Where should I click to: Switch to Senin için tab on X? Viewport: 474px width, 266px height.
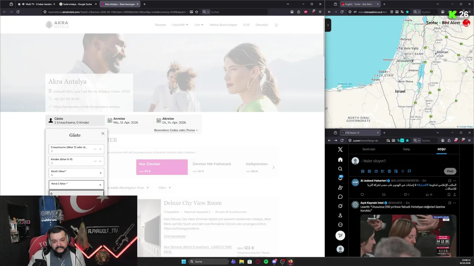pyautogui.click(x=368, y=149)
